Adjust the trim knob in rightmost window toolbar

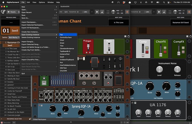pos(175,12)
